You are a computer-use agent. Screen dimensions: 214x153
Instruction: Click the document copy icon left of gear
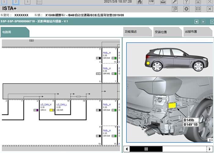point(175,9)
